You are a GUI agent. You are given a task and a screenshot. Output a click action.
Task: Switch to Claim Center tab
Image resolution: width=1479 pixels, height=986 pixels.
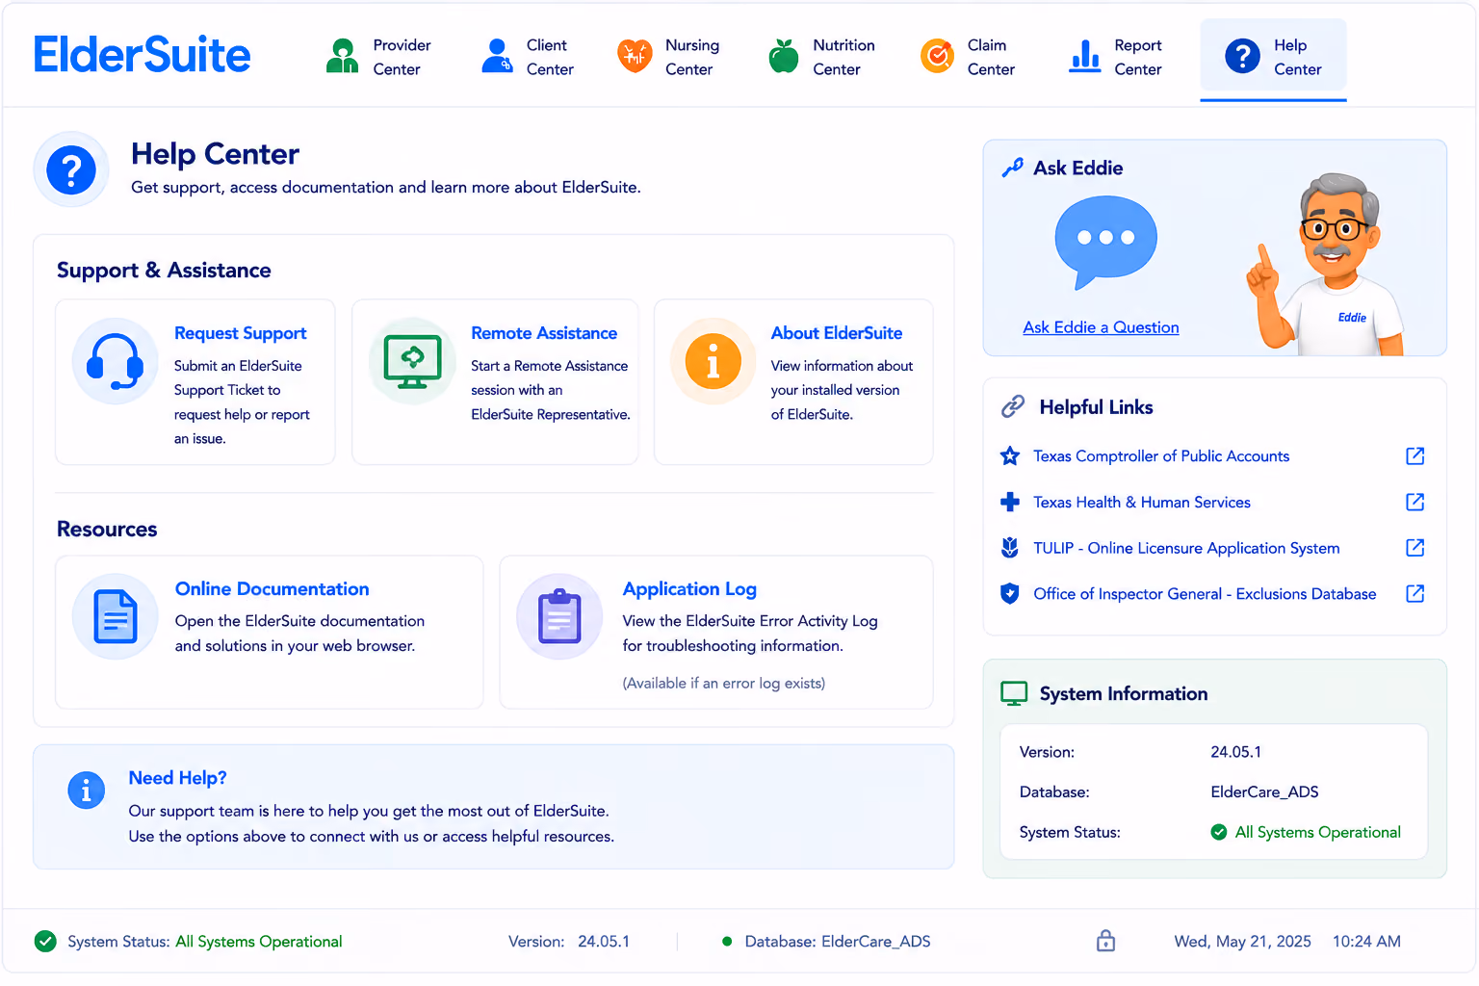pos(968,57)
